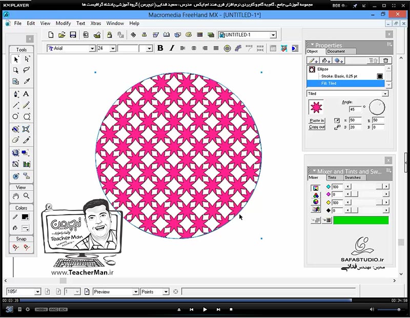Open Preview view mode dropdown

tap(135, 291)
